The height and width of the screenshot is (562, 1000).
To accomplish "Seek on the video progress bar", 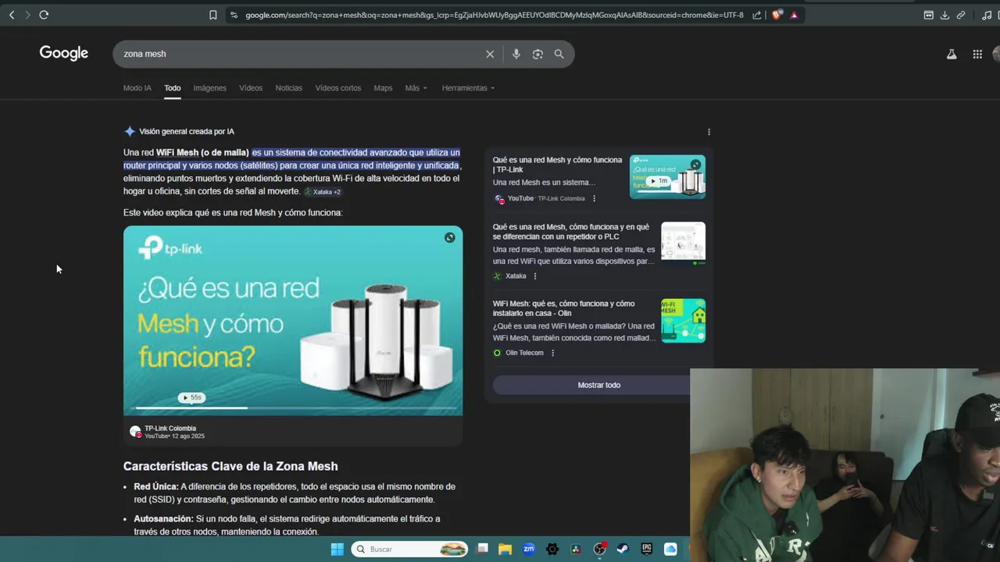I will coord(293,407).
